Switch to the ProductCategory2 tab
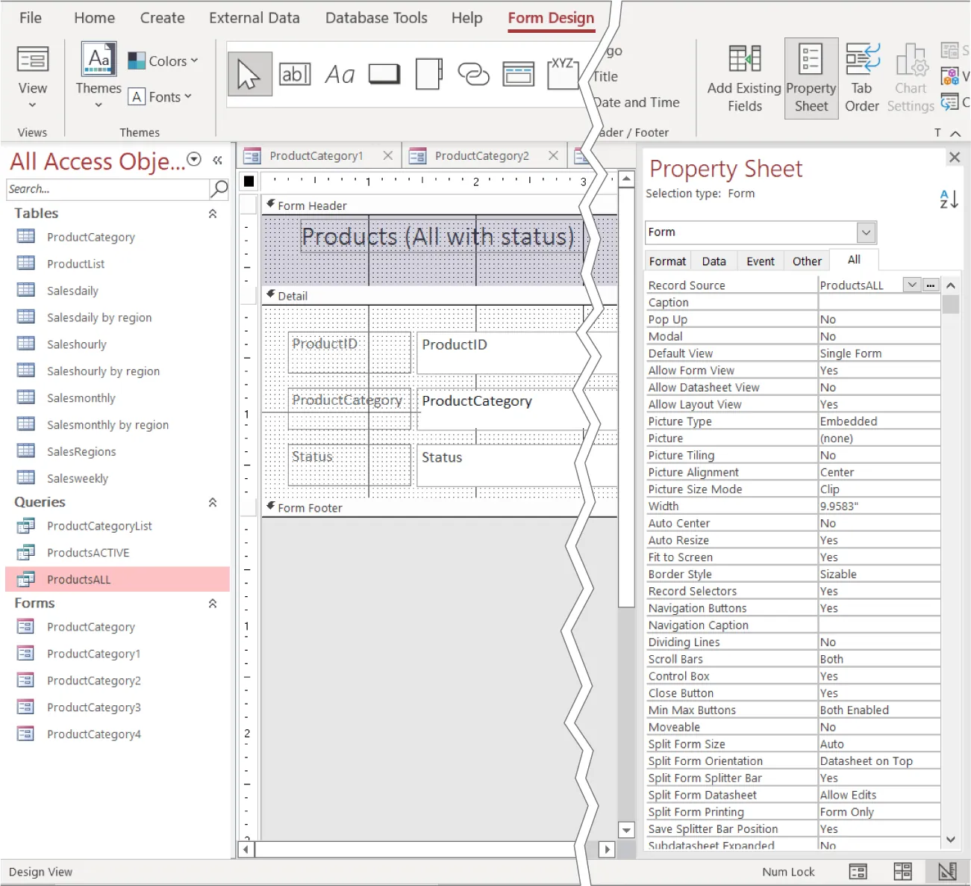 [483, 155]
